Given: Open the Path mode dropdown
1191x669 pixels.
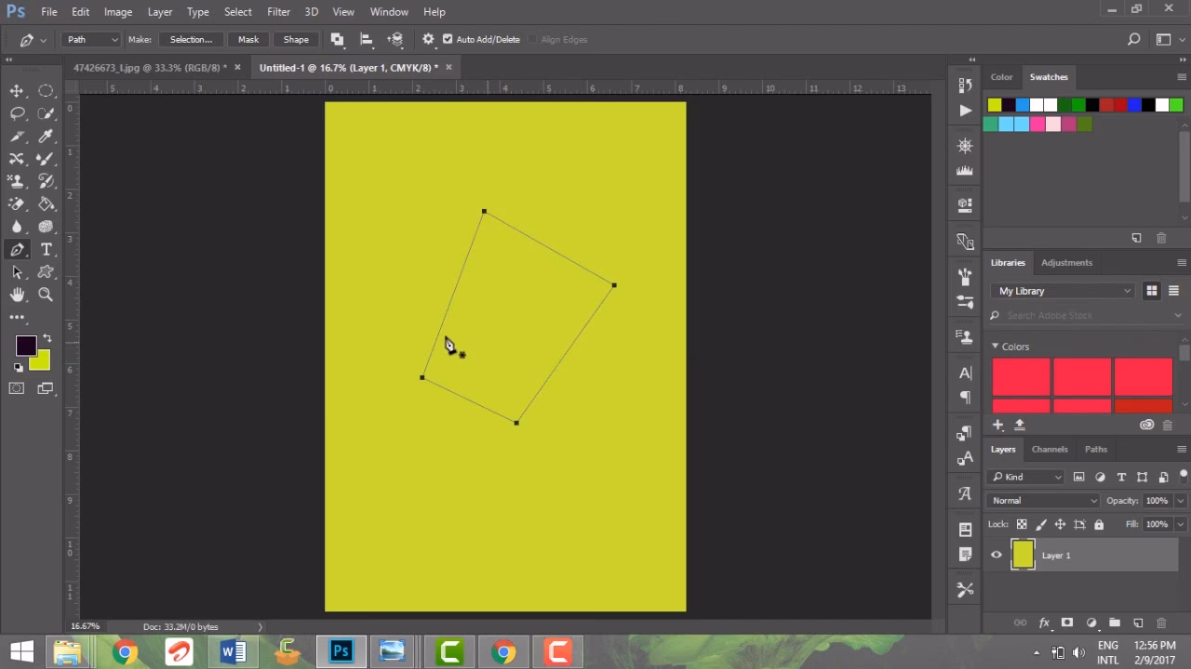Looking at the screenshot, I should tap(90, 39).
